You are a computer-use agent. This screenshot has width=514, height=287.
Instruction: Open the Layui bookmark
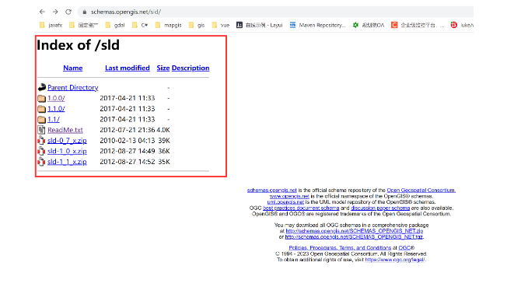(x=259, y=25)
